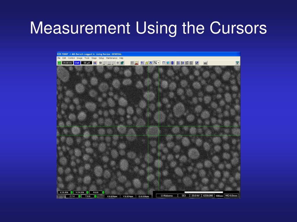Click the gray icon right of the blue 'G'

pos(206,63)
